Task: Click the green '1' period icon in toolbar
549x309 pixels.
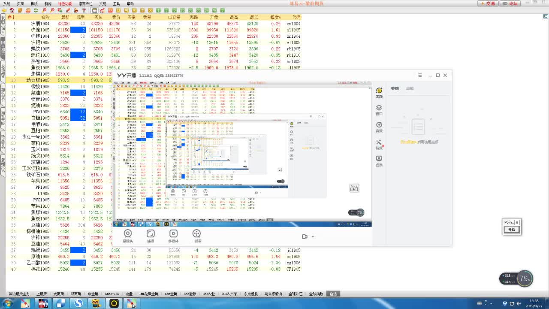Action: tap(159, 10)
